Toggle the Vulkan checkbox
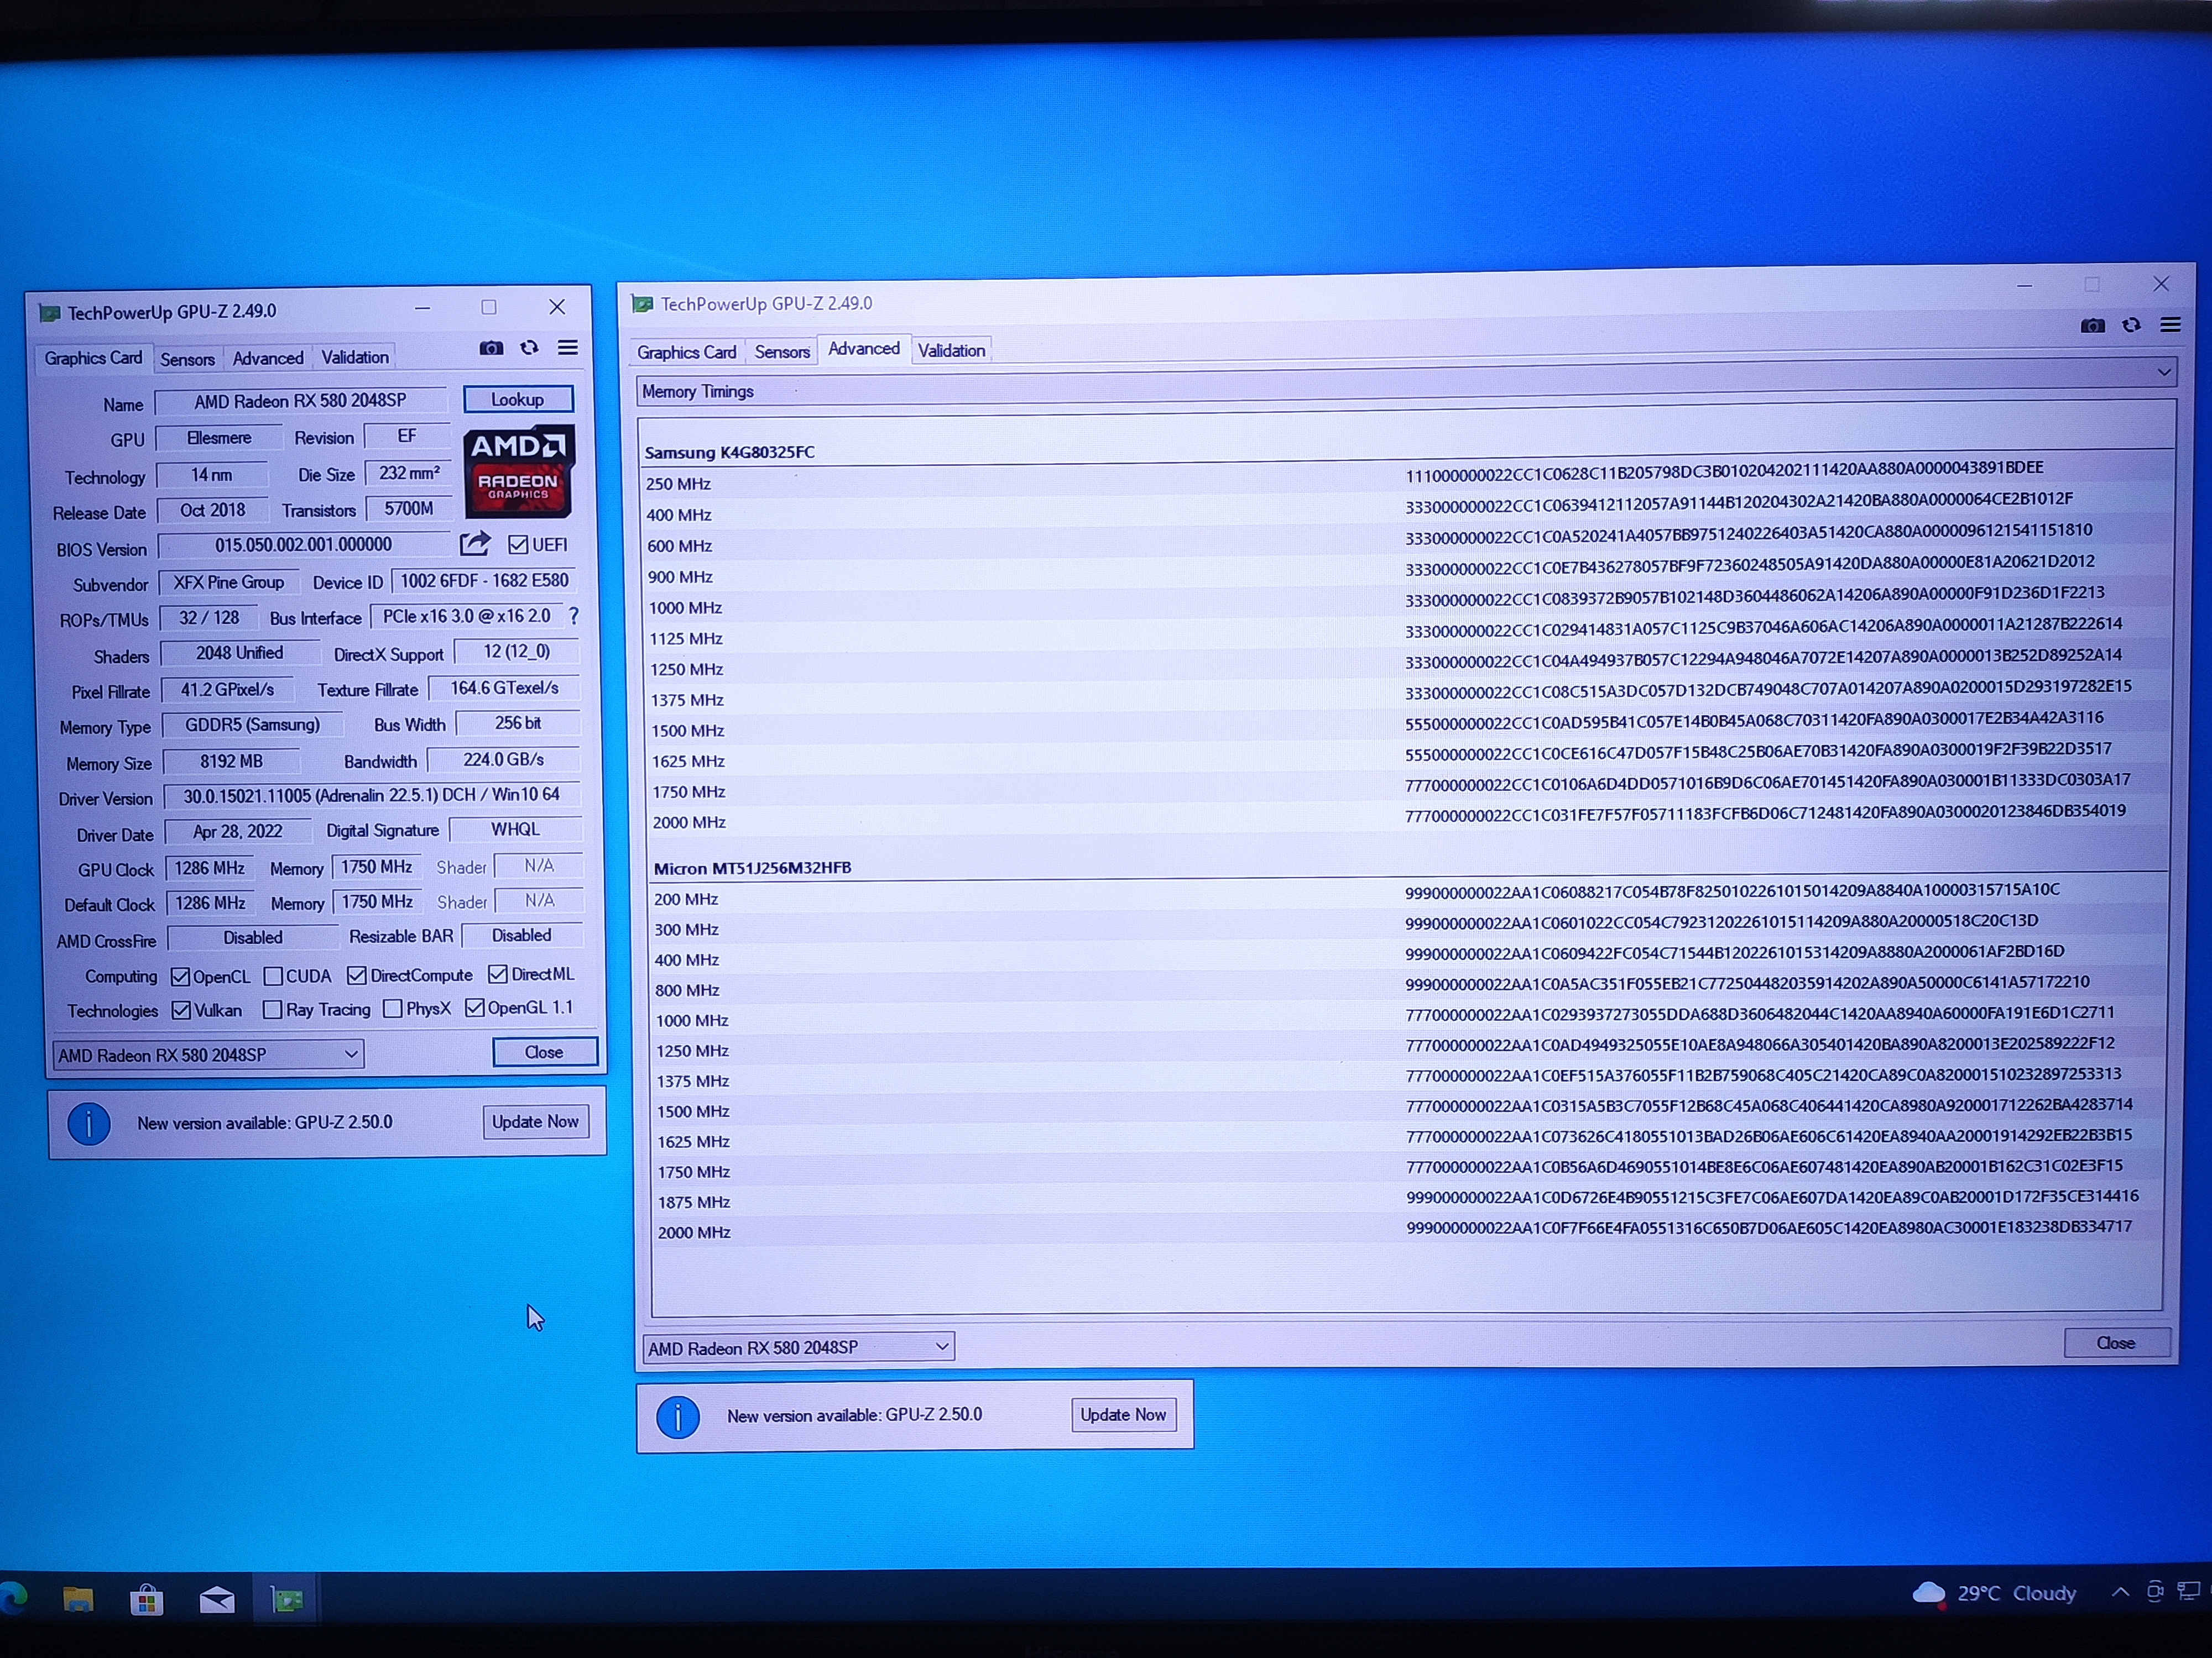This screenshot has width=2212, height=1658. click(181, 1010)
